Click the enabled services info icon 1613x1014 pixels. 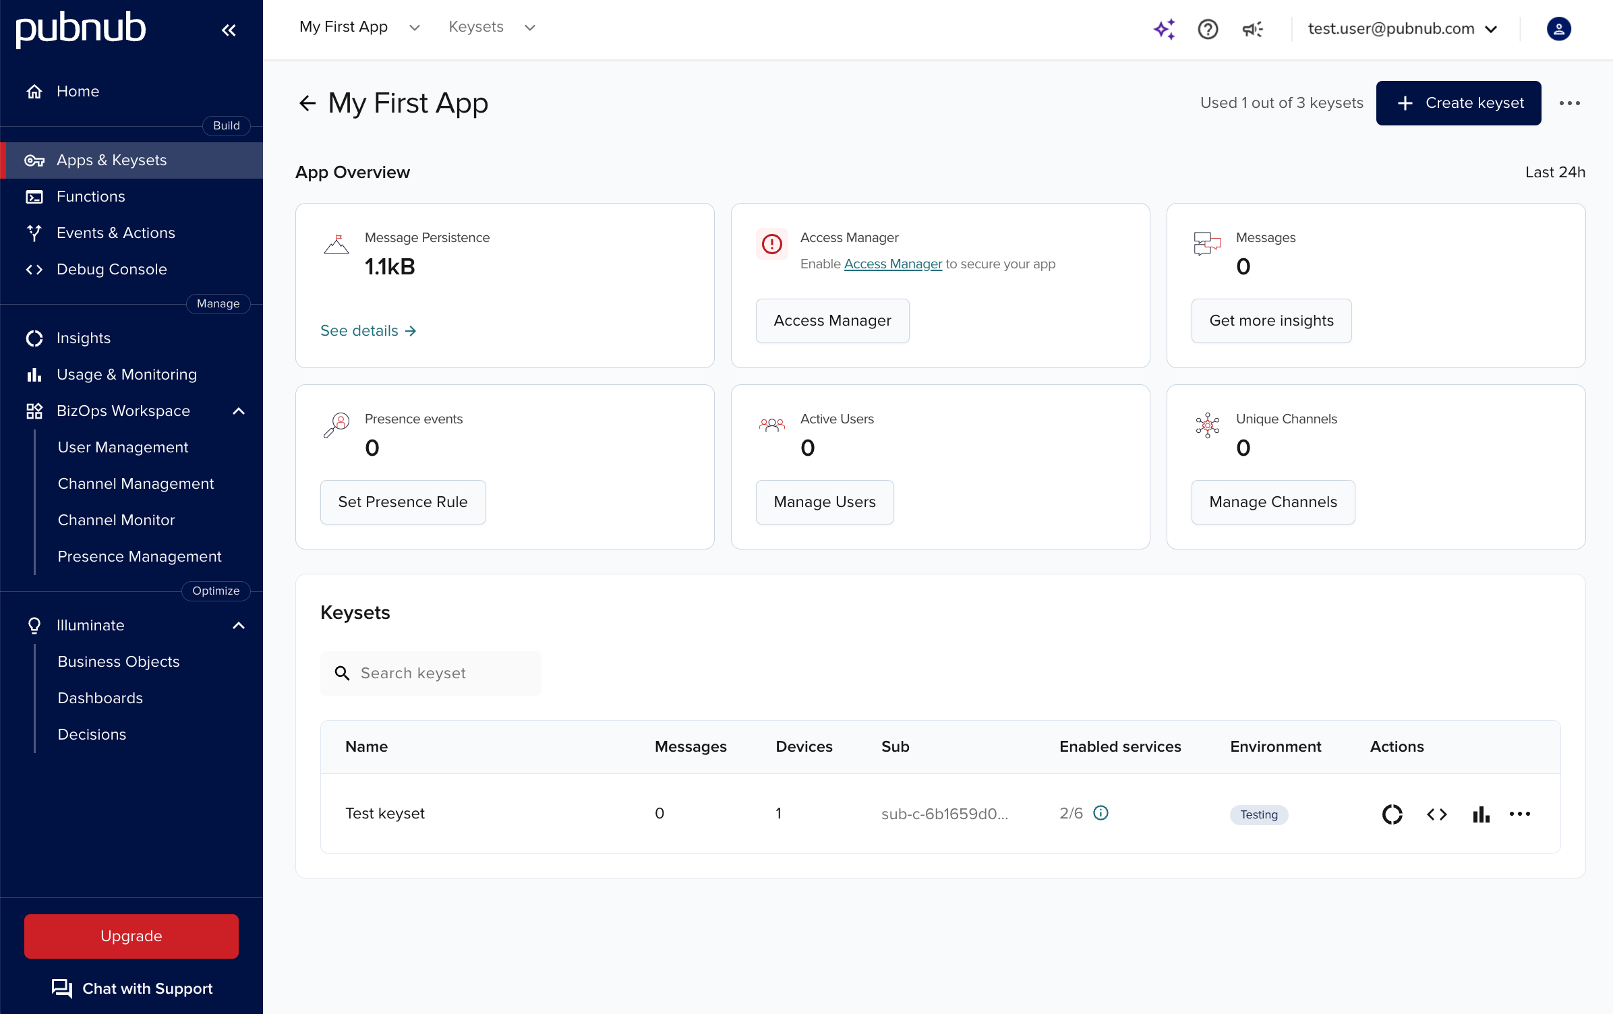point(1101,813)
